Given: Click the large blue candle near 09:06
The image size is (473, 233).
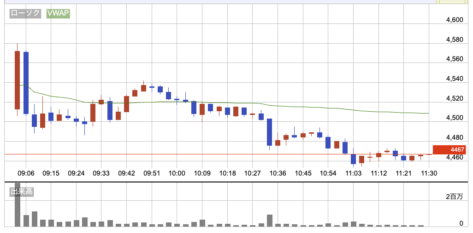Looking at the screenshot, I should tap(26, 83).
